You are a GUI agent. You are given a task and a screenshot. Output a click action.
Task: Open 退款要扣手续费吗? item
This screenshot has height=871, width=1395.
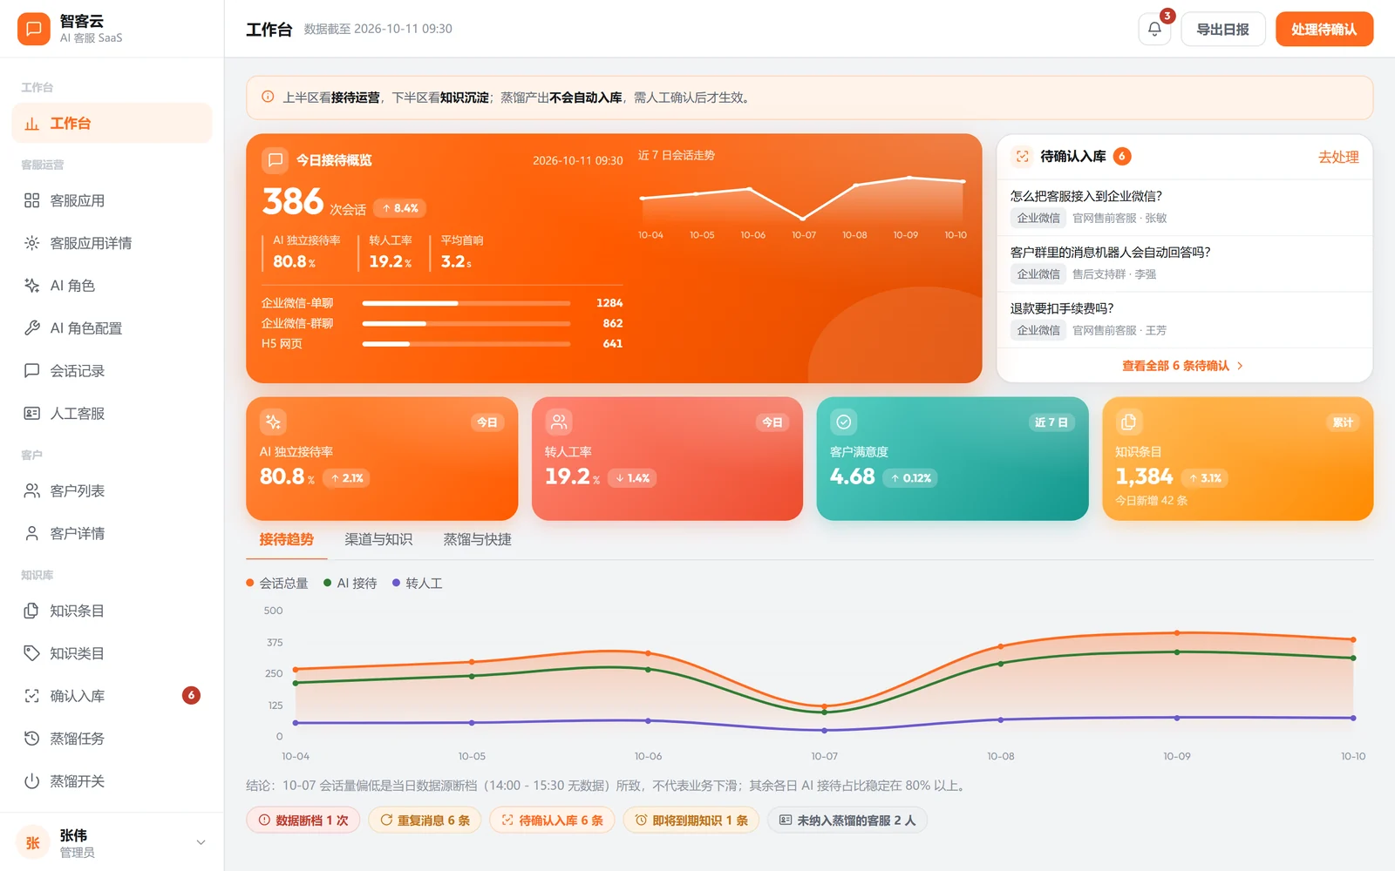coord(1185,320)
